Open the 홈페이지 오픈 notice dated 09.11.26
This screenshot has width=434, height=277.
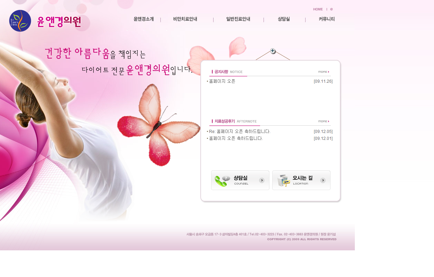tap(222, 81)
